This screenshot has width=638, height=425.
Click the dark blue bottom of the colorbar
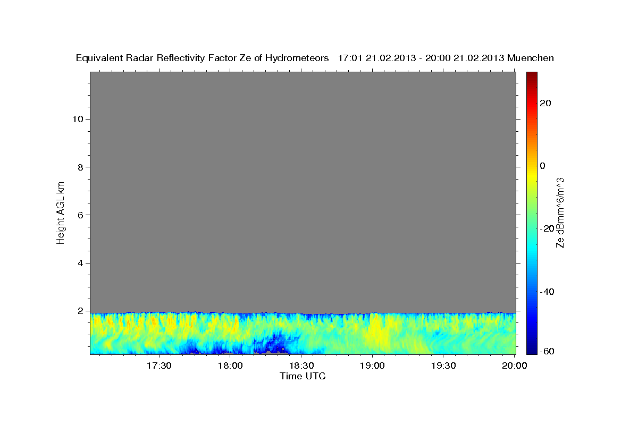point(531,350)
